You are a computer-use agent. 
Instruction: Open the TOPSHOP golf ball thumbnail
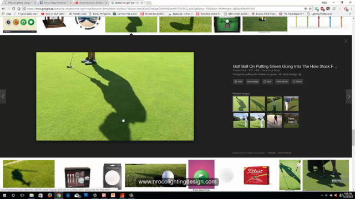pos(112,176)
